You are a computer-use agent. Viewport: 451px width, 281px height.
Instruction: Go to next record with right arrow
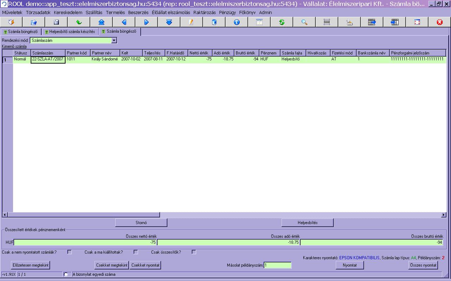point(147,22)
